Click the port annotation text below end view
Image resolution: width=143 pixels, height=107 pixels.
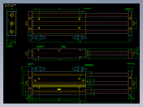tap(10, 46)
